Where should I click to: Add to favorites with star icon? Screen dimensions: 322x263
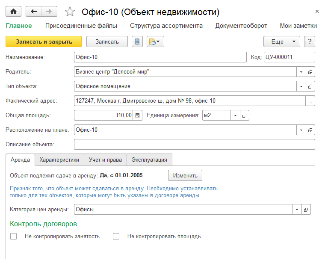(x=70, y=12)
